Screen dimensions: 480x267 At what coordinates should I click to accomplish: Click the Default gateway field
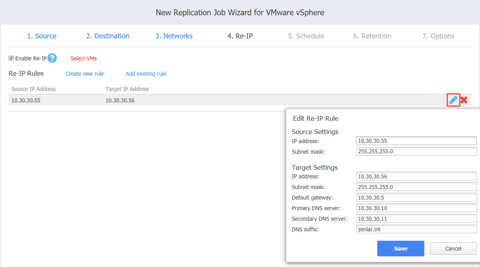coord(416,198)
